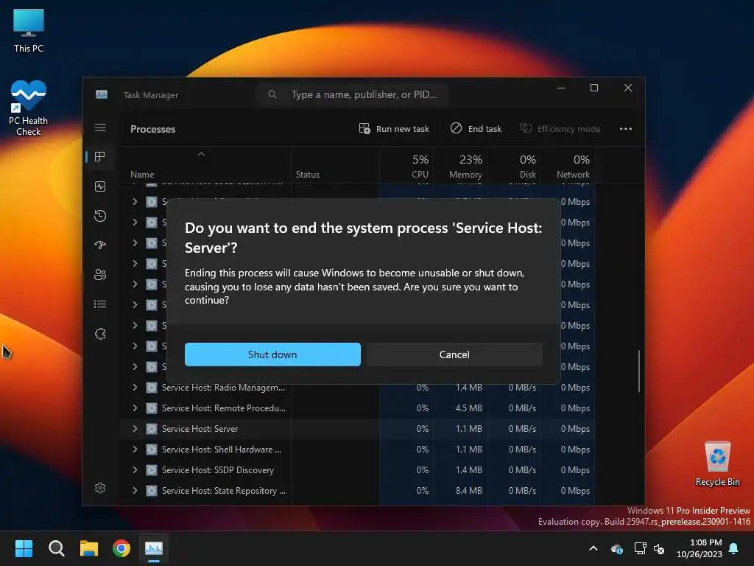Click Run new task
The image size is (754, 566).
tap(394, 128)
